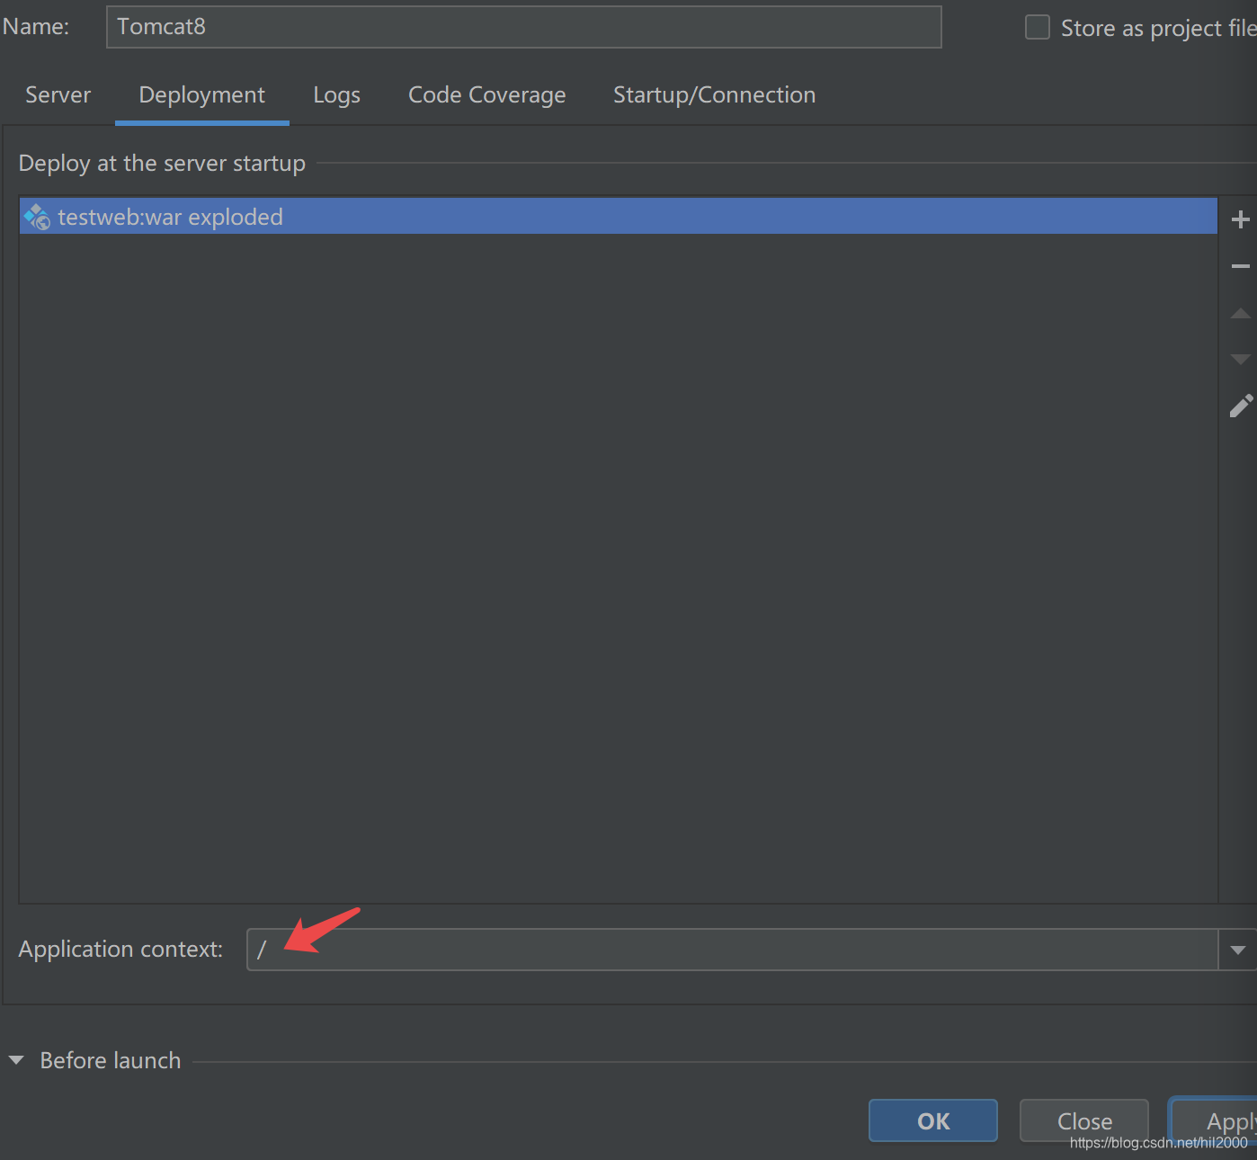This screenshot has height=1160, width=1257.
Task: Add a new deployment artifact with plus icon
Action: pyautogui.click(x=1240, y=219)
